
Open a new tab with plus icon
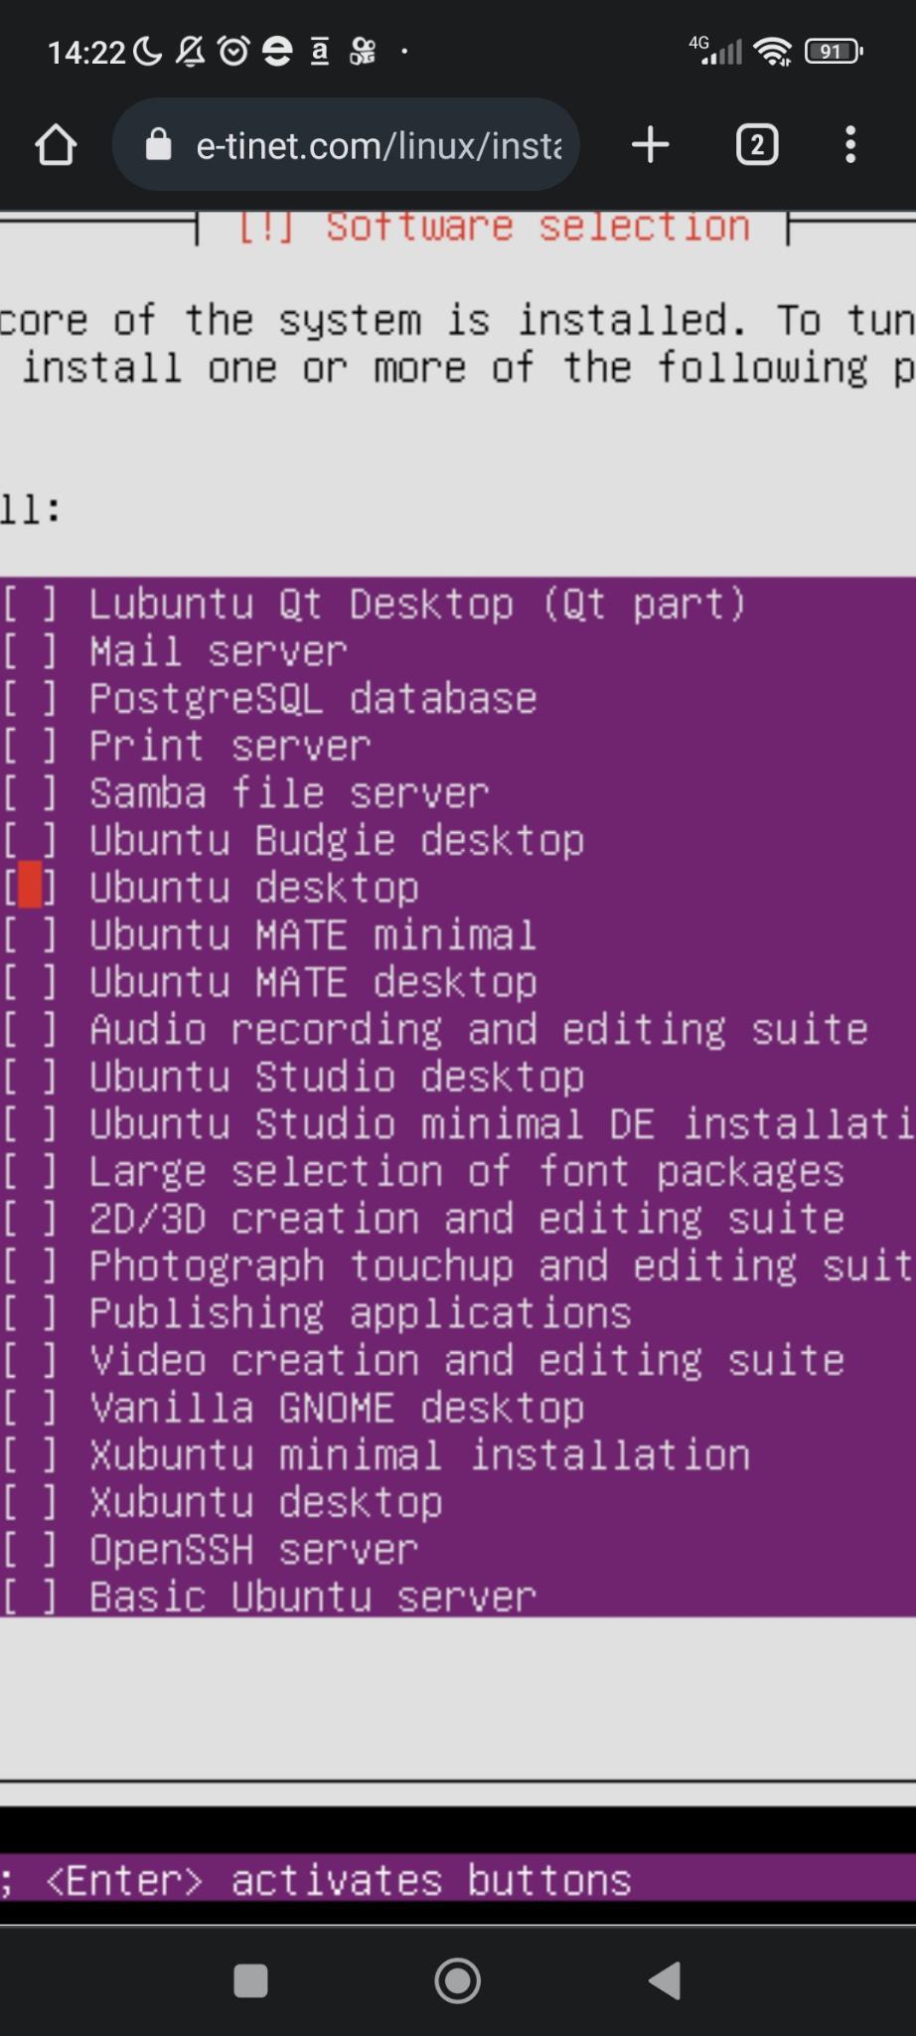tap(651, 145)
